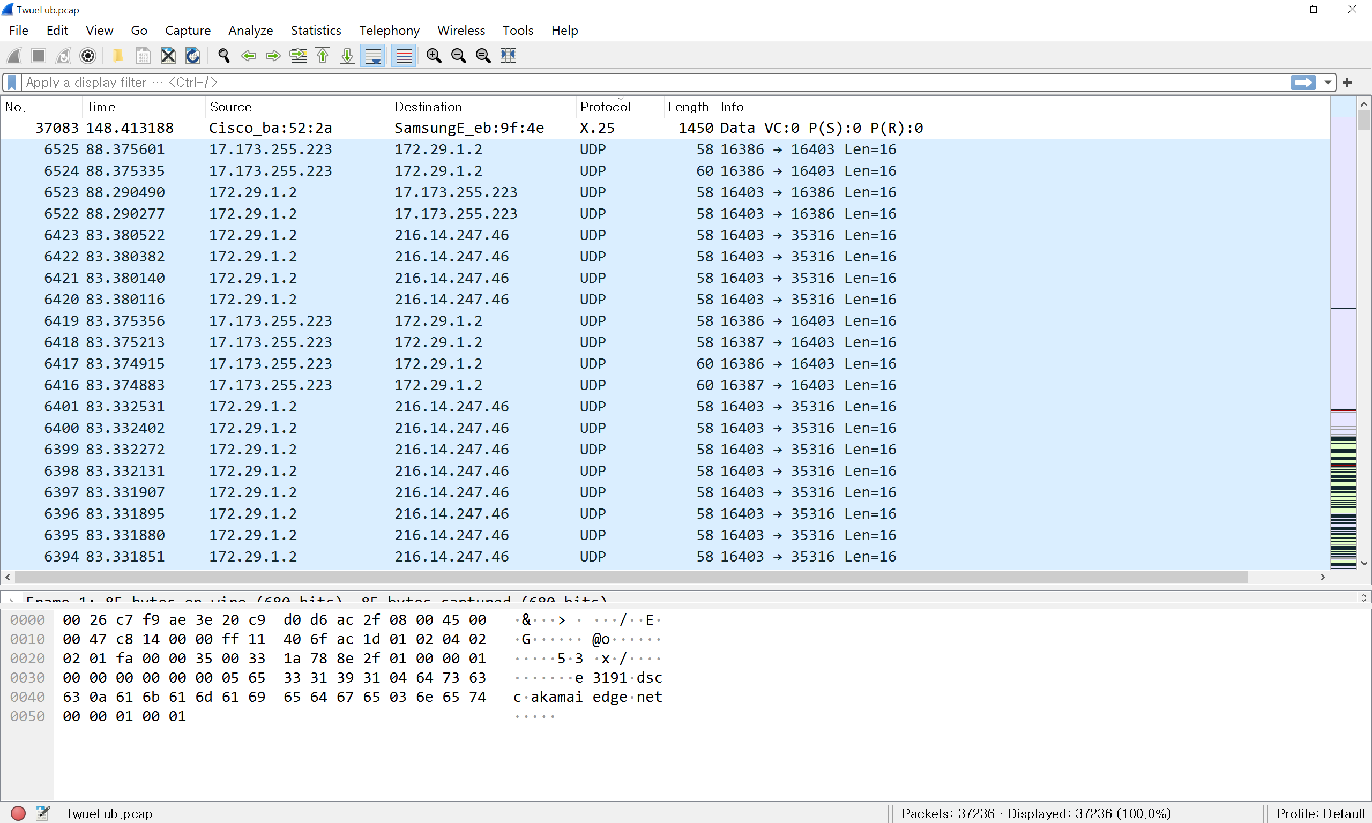Expand the Frame 1 details tree row
This screenshot has width=1372, height=823.
pyautogui.click(x=11, y=600)
